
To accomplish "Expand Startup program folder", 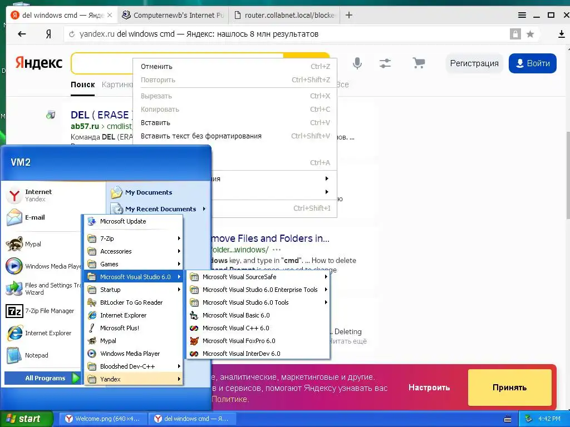I will [x=134, y=289].
